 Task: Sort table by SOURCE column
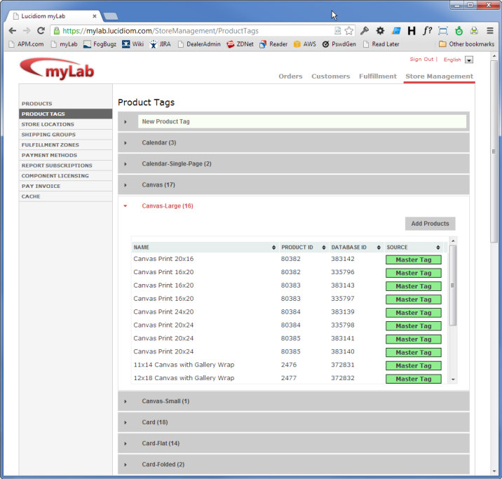click(413, 248)
